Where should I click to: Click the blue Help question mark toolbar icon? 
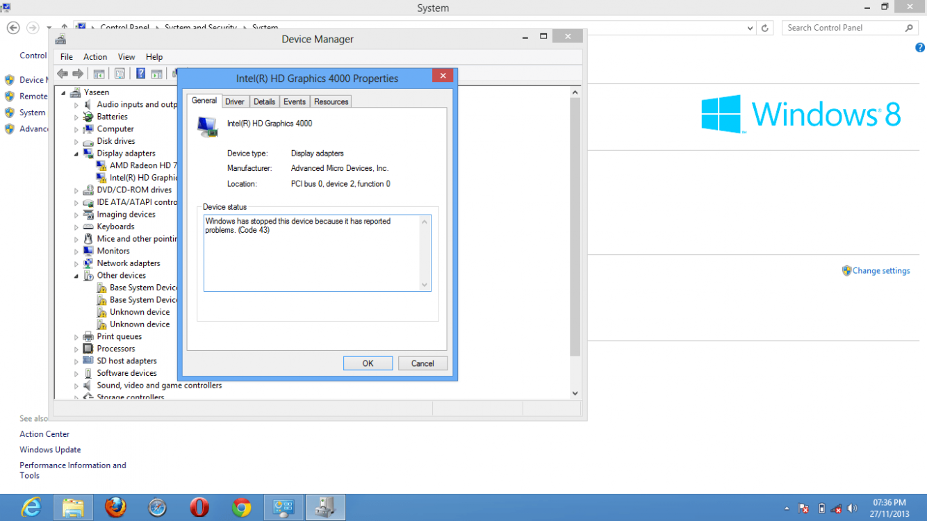click(x=140, y=74)
